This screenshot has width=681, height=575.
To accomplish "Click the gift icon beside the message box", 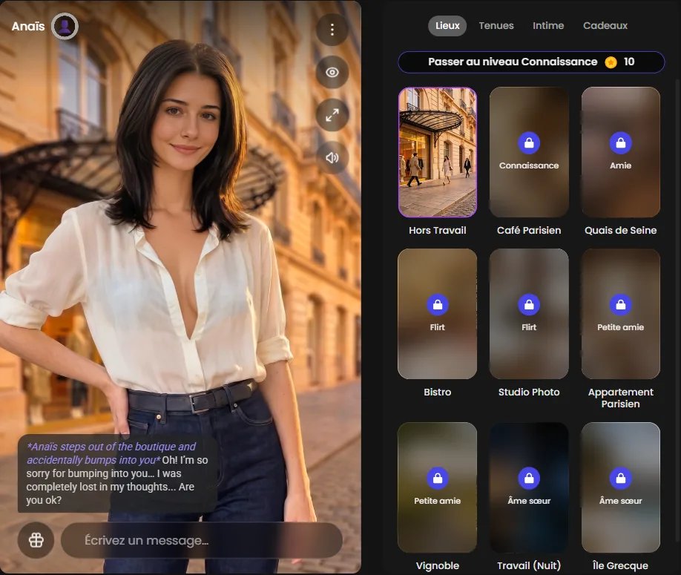I will point(36,540).
